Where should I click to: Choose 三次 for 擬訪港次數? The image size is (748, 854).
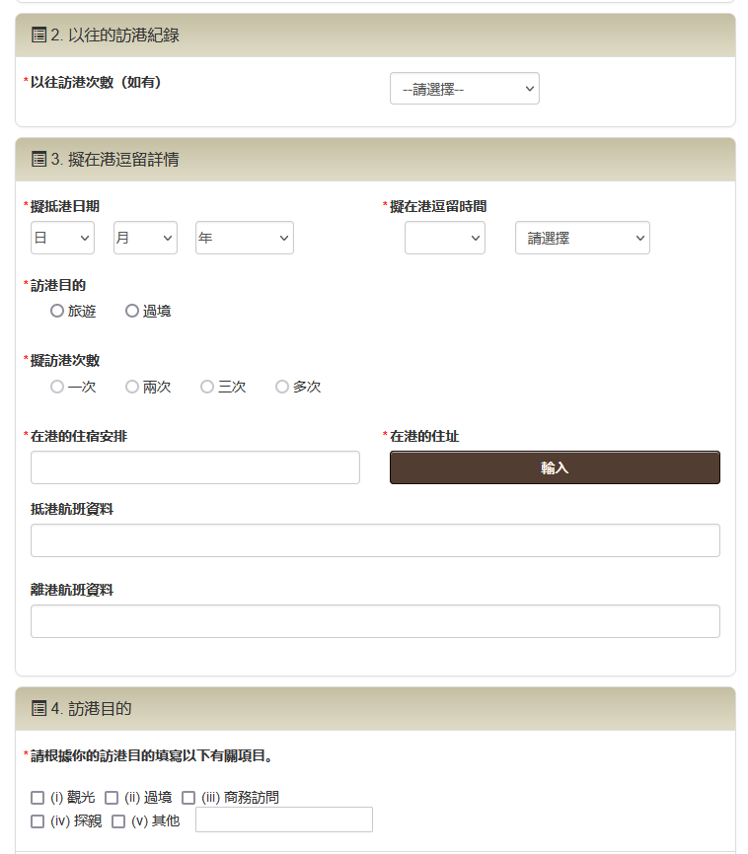207,387
